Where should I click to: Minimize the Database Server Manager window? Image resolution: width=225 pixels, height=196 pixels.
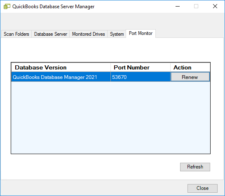tap(178, 7)
